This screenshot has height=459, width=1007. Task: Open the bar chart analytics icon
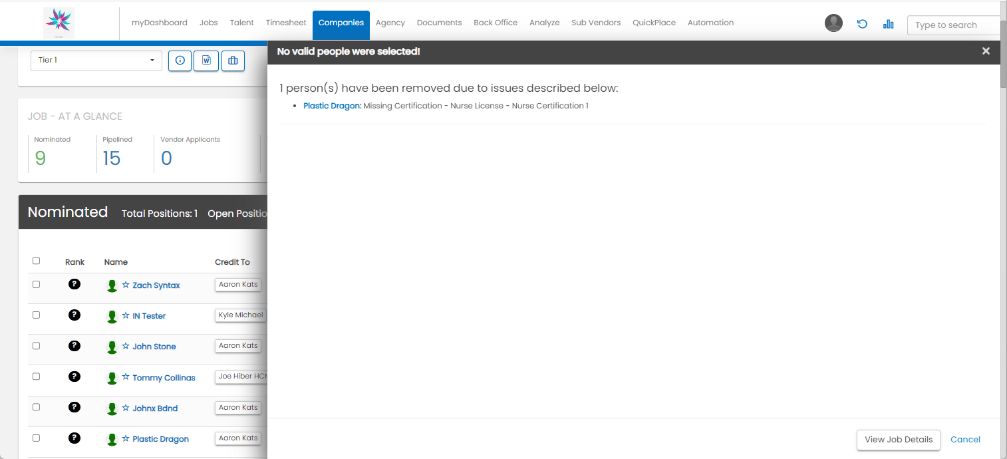coord(888,24)
